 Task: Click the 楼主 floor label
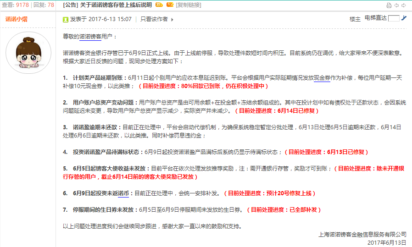point(355,19)
